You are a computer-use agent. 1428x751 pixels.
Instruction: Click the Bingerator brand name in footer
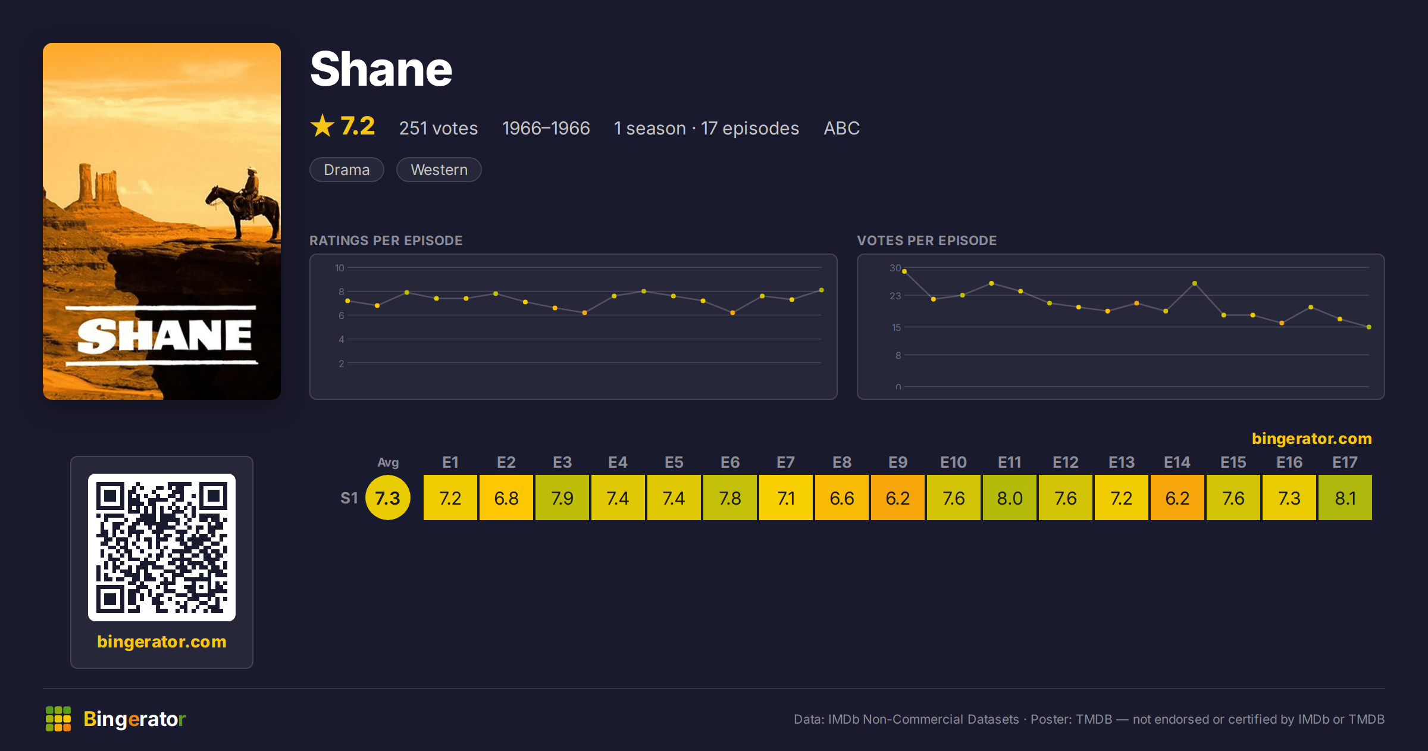click(x=134, y=719)
